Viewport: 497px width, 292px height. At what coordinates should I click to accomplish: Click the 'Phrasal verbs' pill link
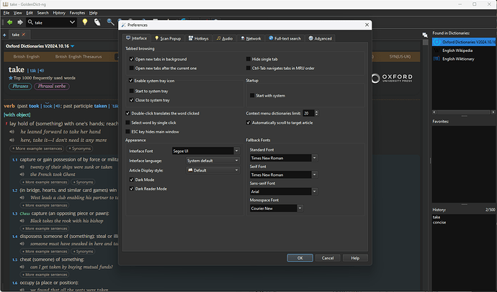coord(52,87)
